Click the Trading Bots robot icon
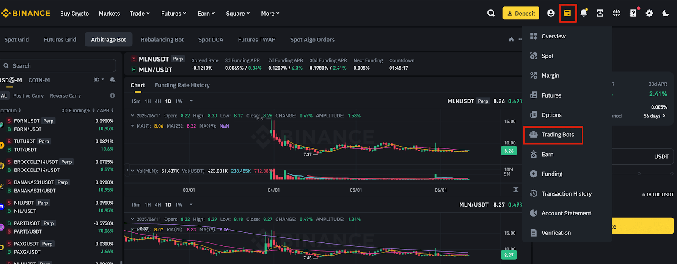 pos(534,134)
